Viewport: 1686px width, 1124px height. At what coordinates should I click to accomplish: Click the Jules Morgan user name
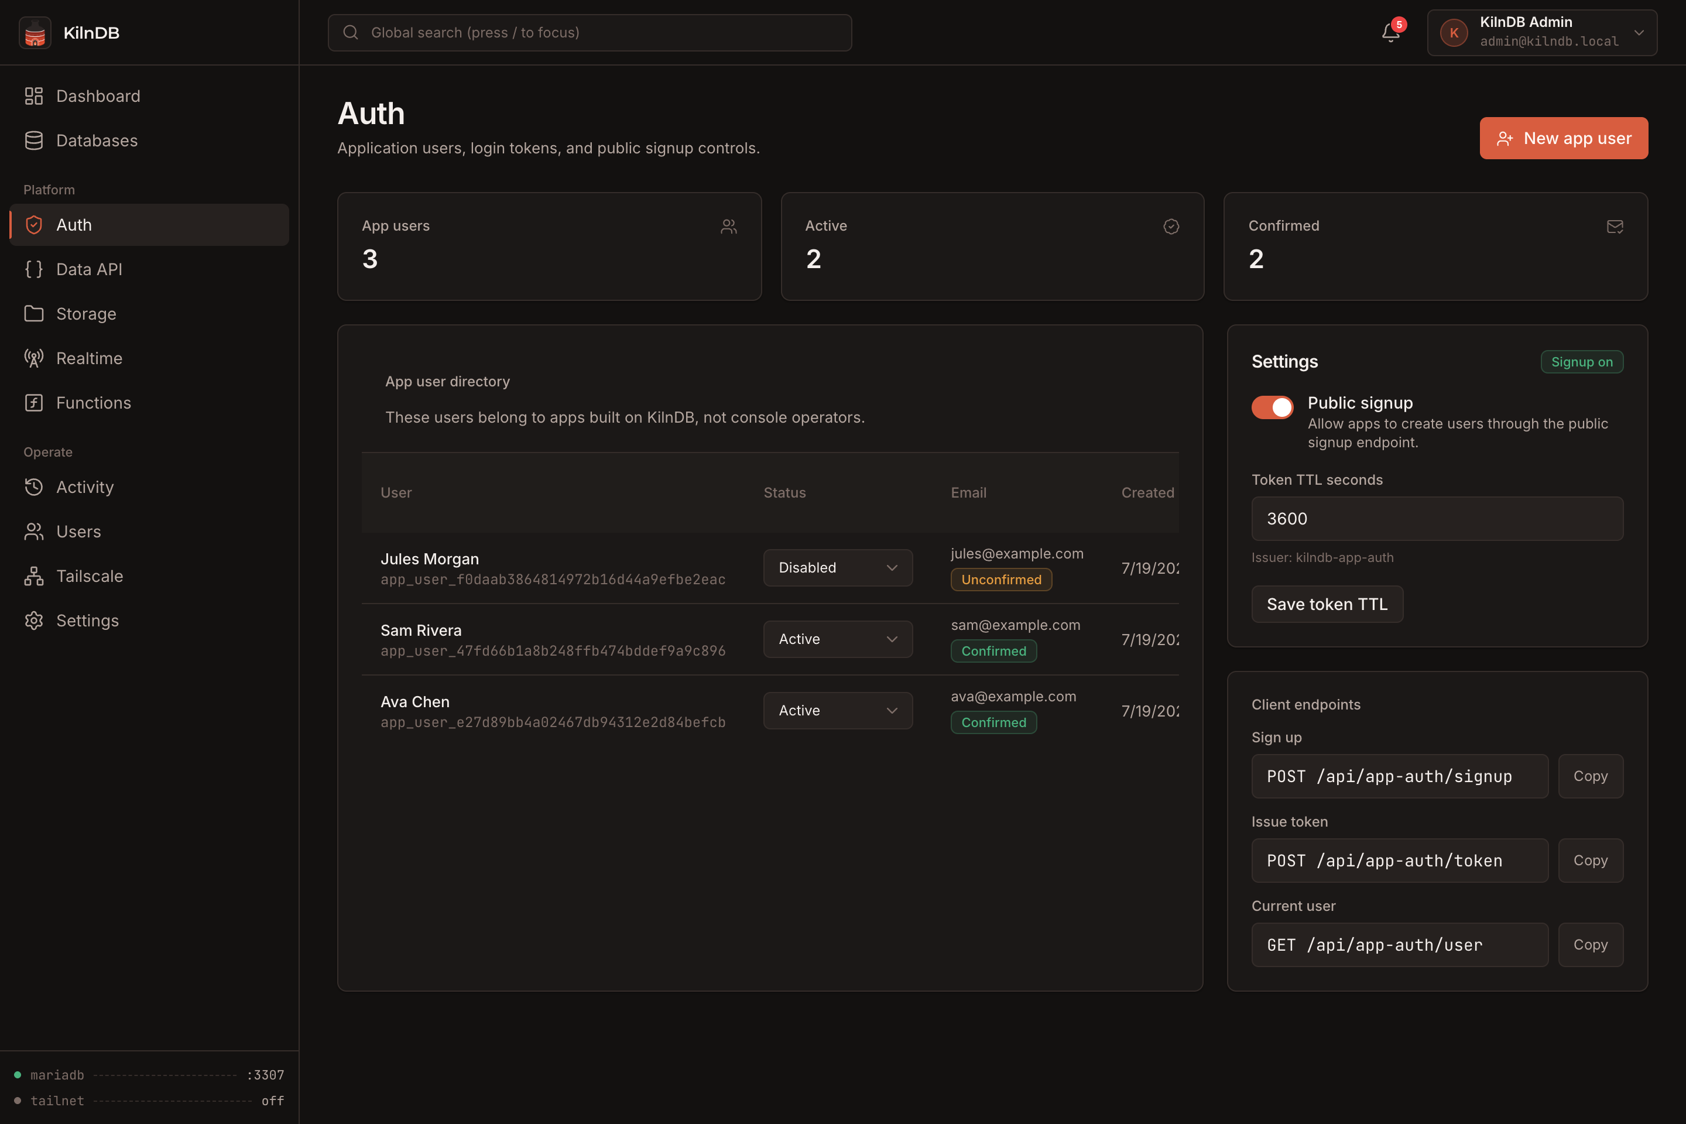pyautogui.click(x=429, y=559)
